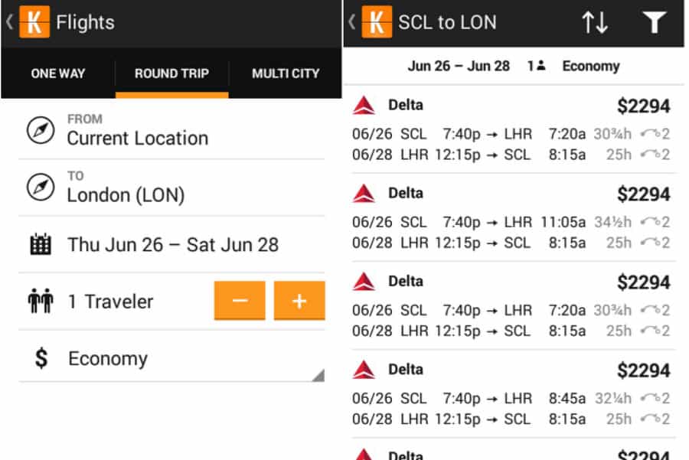Switch to the ONE WAY tab
This screenshot has height=460, width=689.
click(x=58, y=73)
